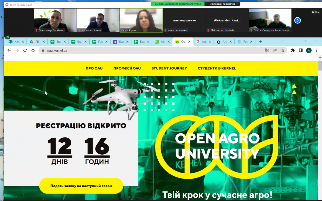Switch to the PR Google Drive tab
Image resolution: width=322 pixels, height=201 pixels.
(37, 42)
